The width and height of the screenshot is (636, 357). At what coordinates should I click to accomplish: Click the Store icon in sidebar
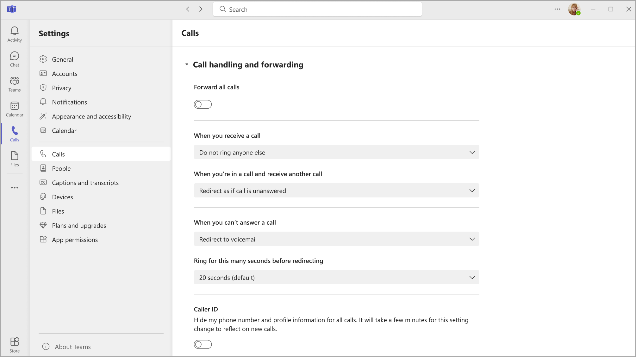[15, 344]
